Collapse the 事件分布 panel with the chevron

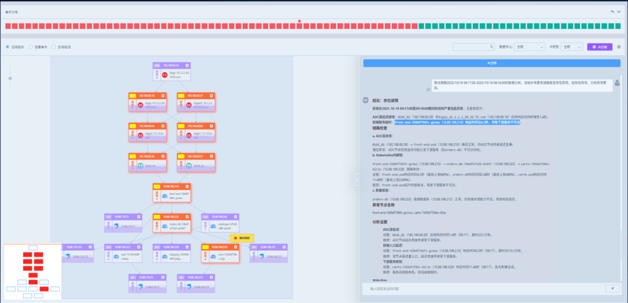(x=620, y=12)
